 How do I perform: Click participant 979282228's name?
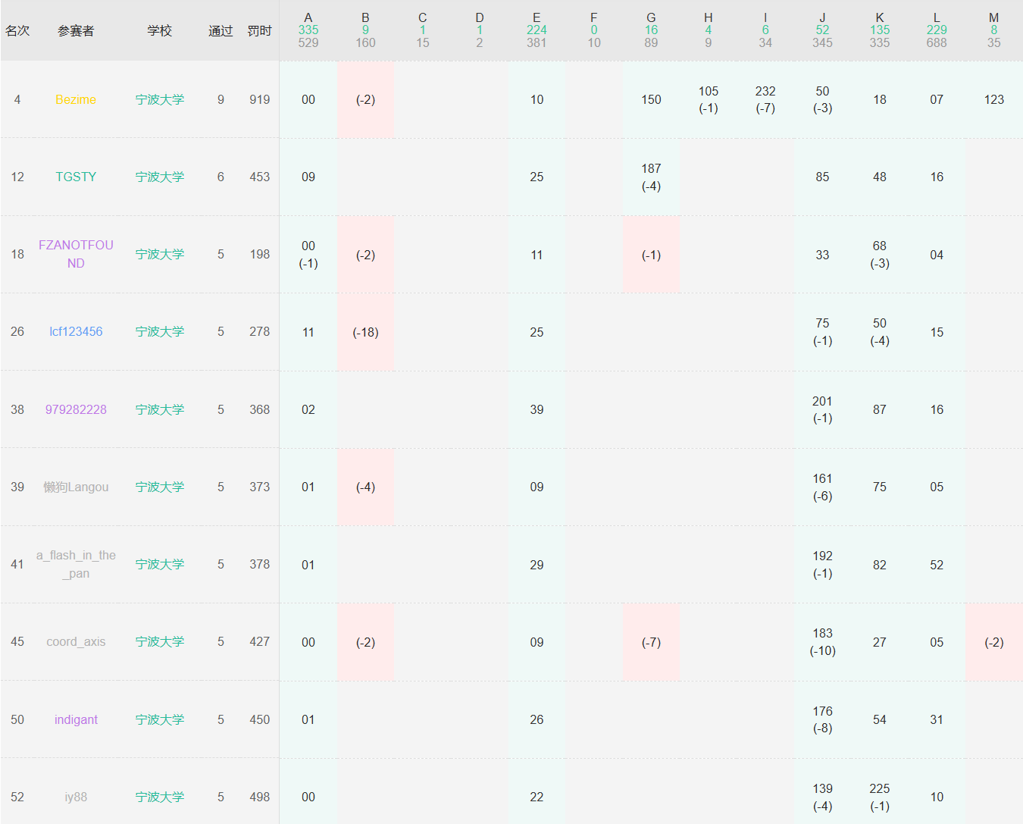[x=76, y=409]
